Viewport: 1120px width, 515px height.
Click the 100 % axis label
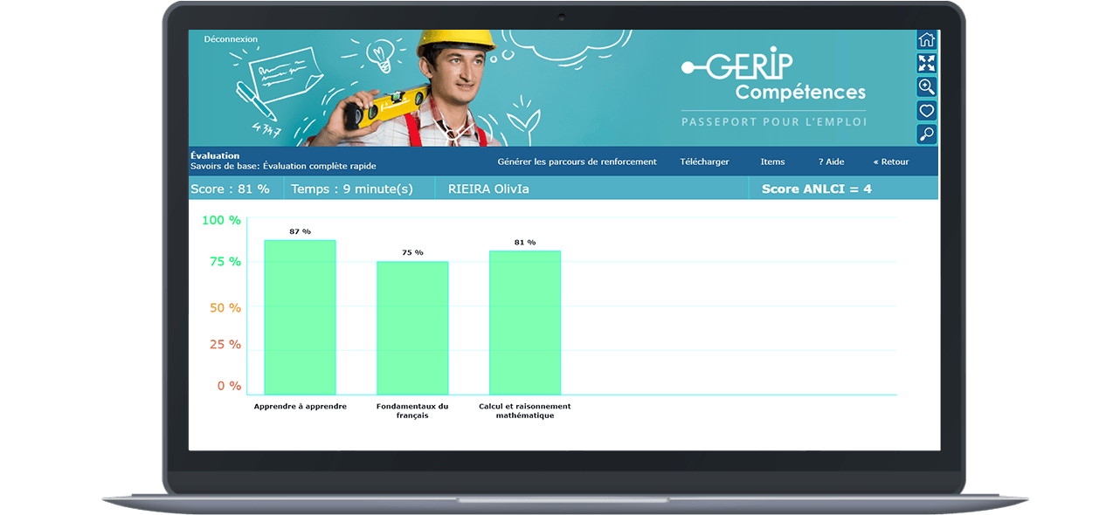(x=221, y=220)
